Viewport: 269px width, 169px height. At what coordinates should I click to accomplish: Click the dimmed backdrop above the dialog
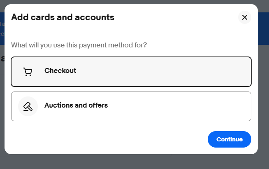pyautogui.click(x=134, y=2)
